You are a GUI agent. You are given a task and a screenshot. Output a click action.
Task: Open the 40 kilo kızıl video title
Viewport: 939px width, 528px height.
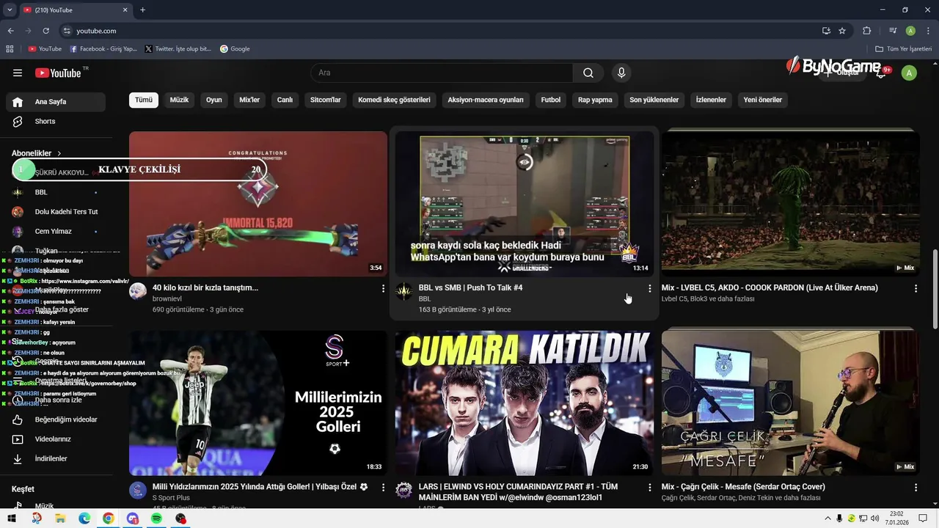(205, 288)
